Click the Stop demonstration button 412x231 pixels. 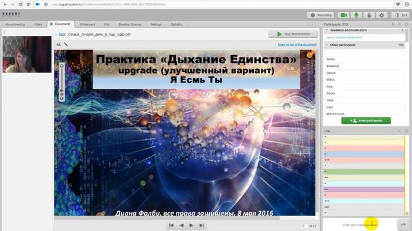tap(294, 34)
